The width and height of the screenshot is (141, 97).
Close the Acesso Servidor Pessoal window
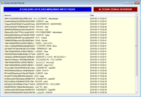(137, 3)
